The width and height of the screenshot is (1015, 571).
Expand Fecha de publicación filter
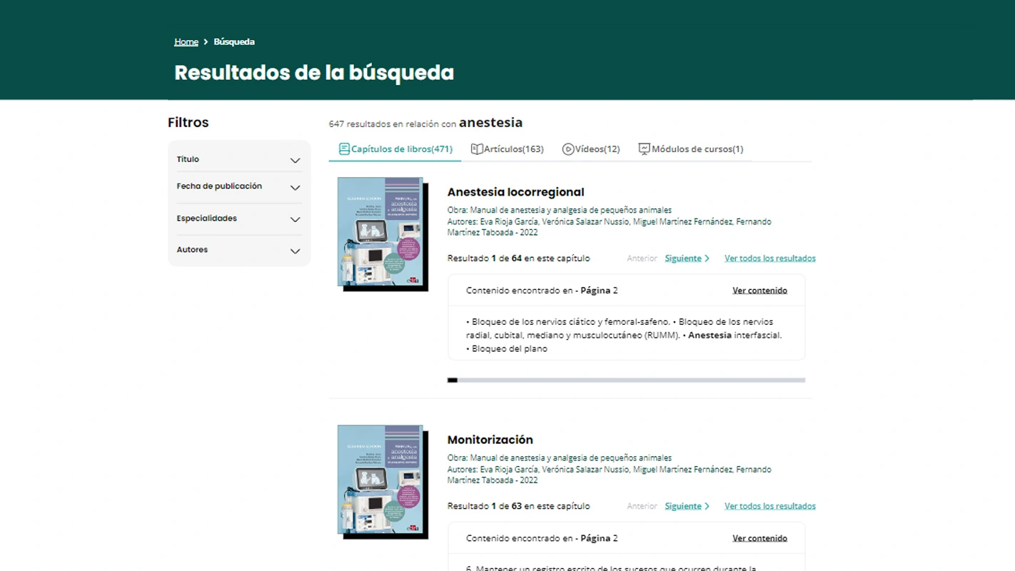(295, 188)
